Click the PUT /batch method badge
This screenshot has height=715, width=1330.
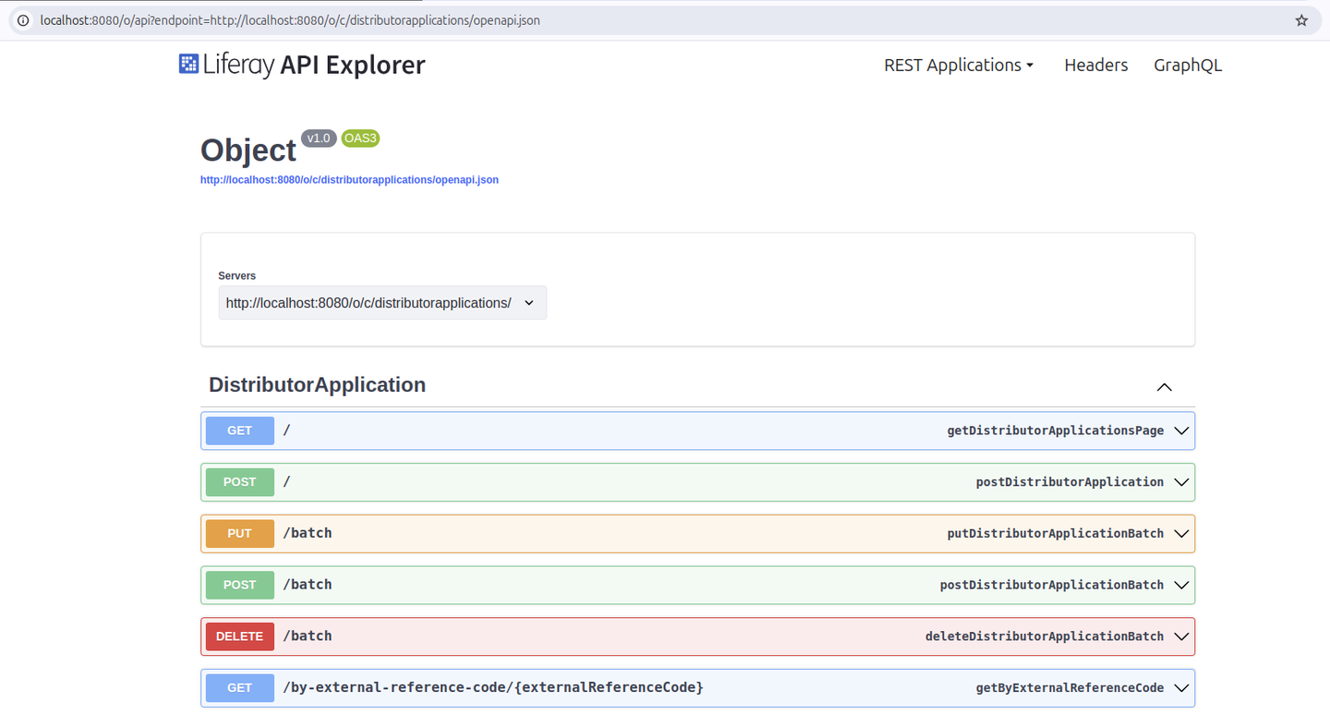click(x=239, y=534)
